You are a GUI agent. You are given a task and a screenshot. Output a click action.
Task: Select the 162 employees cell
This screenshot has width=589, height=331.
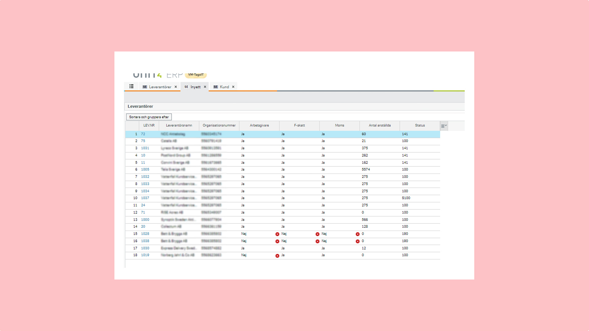point(380,162)
